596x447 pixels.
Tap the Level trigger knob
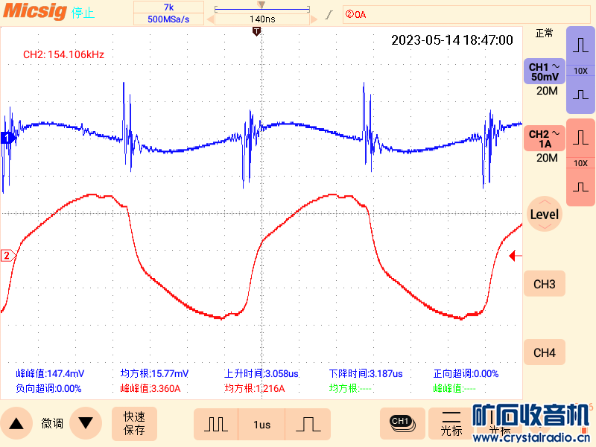545,214
